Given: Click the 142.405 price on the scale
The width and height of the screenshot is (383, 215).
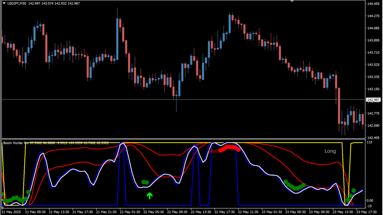Looking at the screenshot, I should tap(373, 138).
